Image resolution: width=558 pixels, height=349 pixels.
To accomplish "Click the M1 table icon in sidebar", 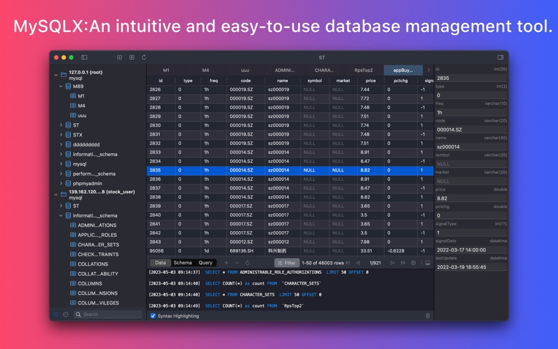I will pyautogui.click(x=73, y=96).
